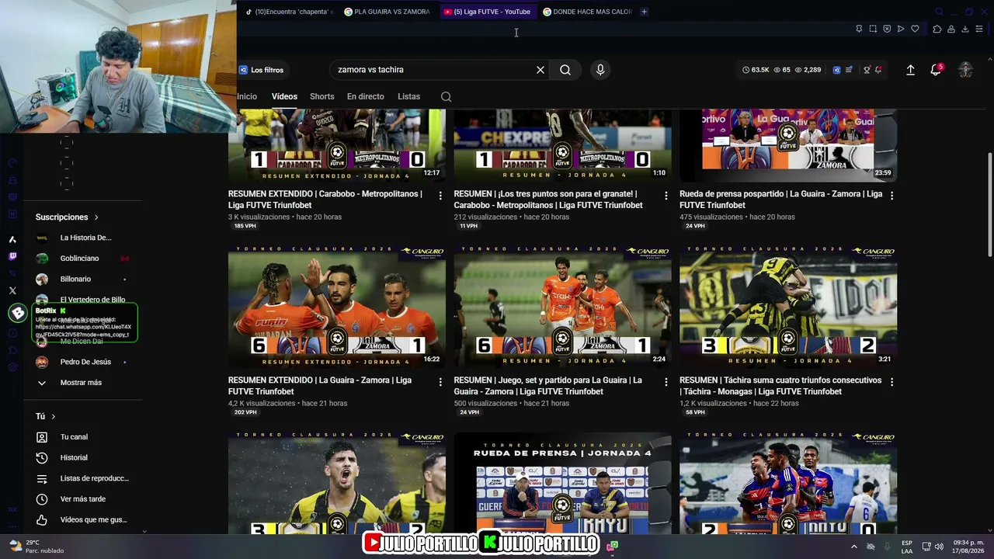Click the search icon in channel tabs
The image size is (994, 559).
click(446, 97)
